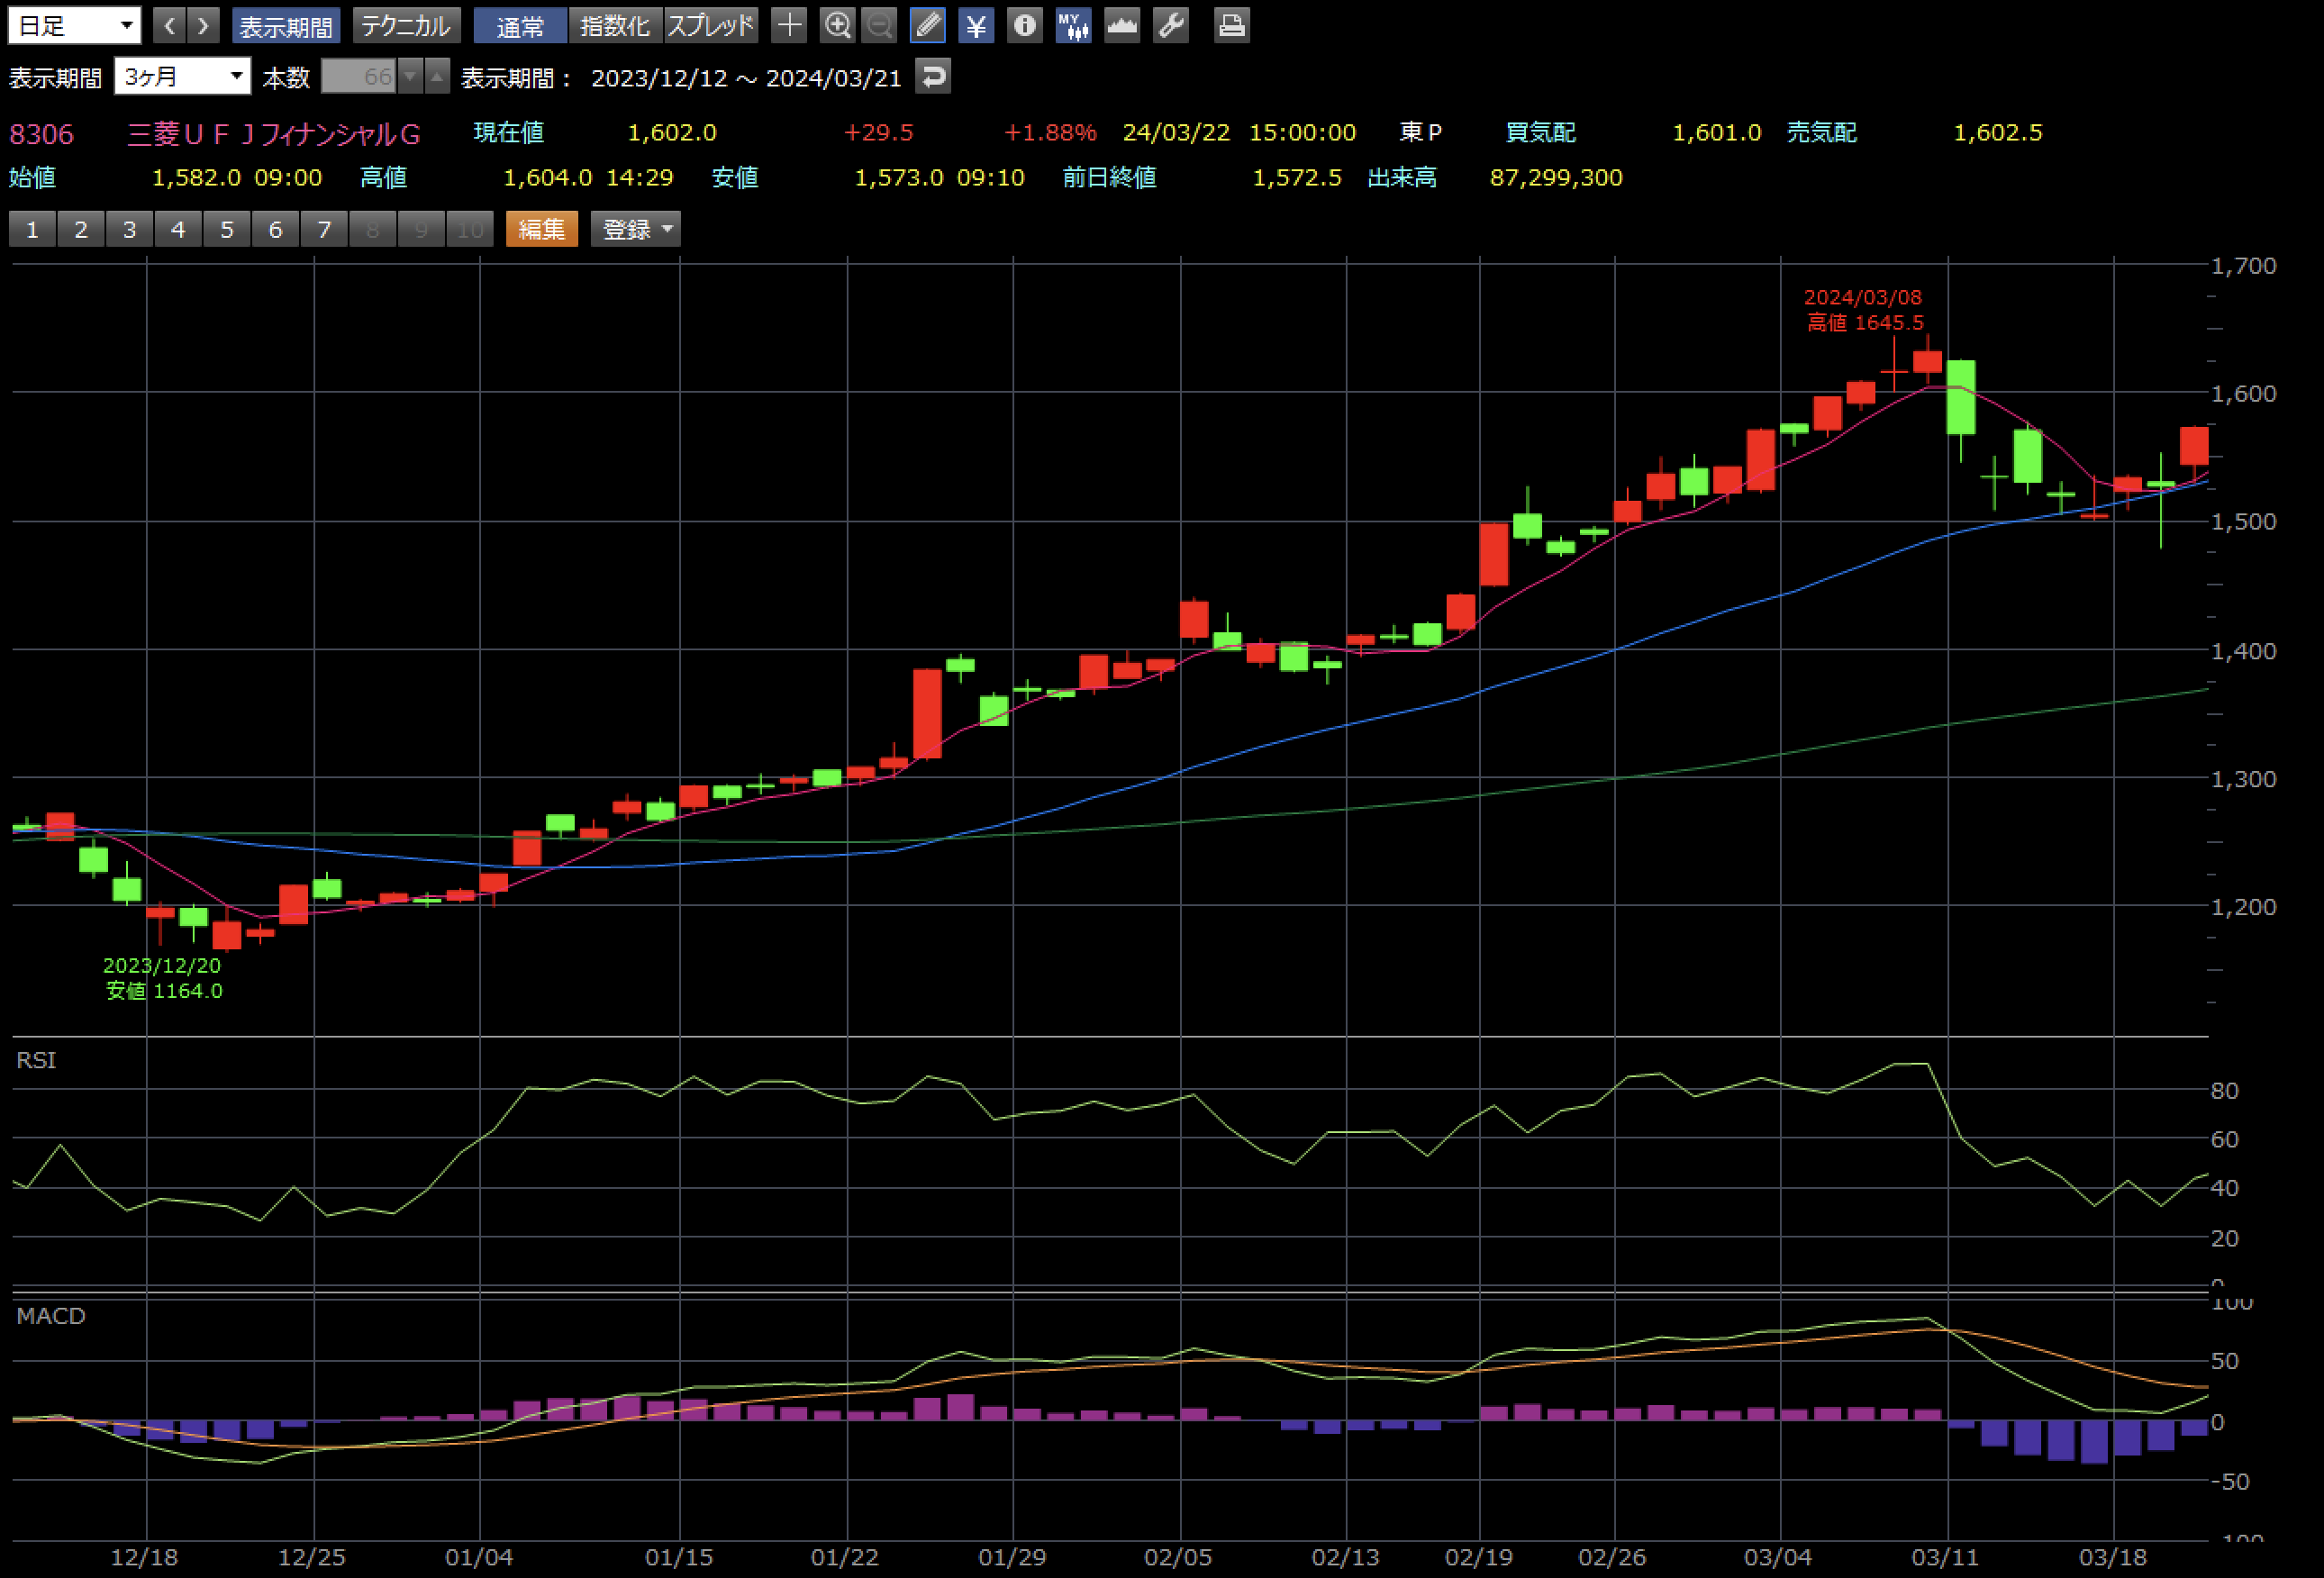Switch to 指数化 (indexed) mode

point(615,25)
